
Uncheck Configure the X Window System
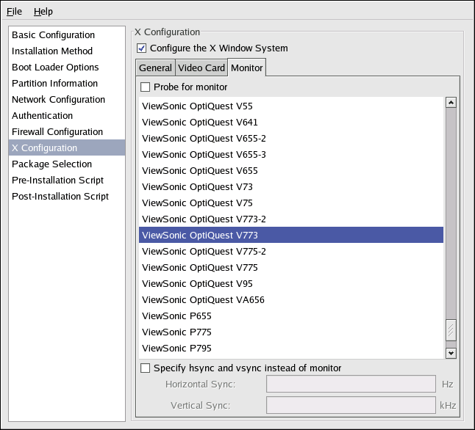(x=142, y=48)
